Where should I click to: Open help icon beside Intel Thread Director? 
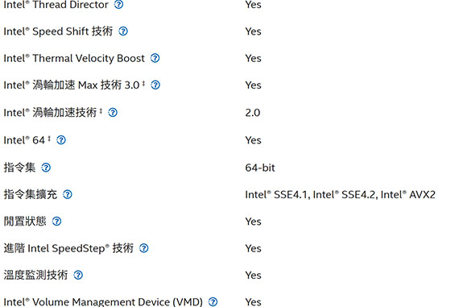[118, 4]
